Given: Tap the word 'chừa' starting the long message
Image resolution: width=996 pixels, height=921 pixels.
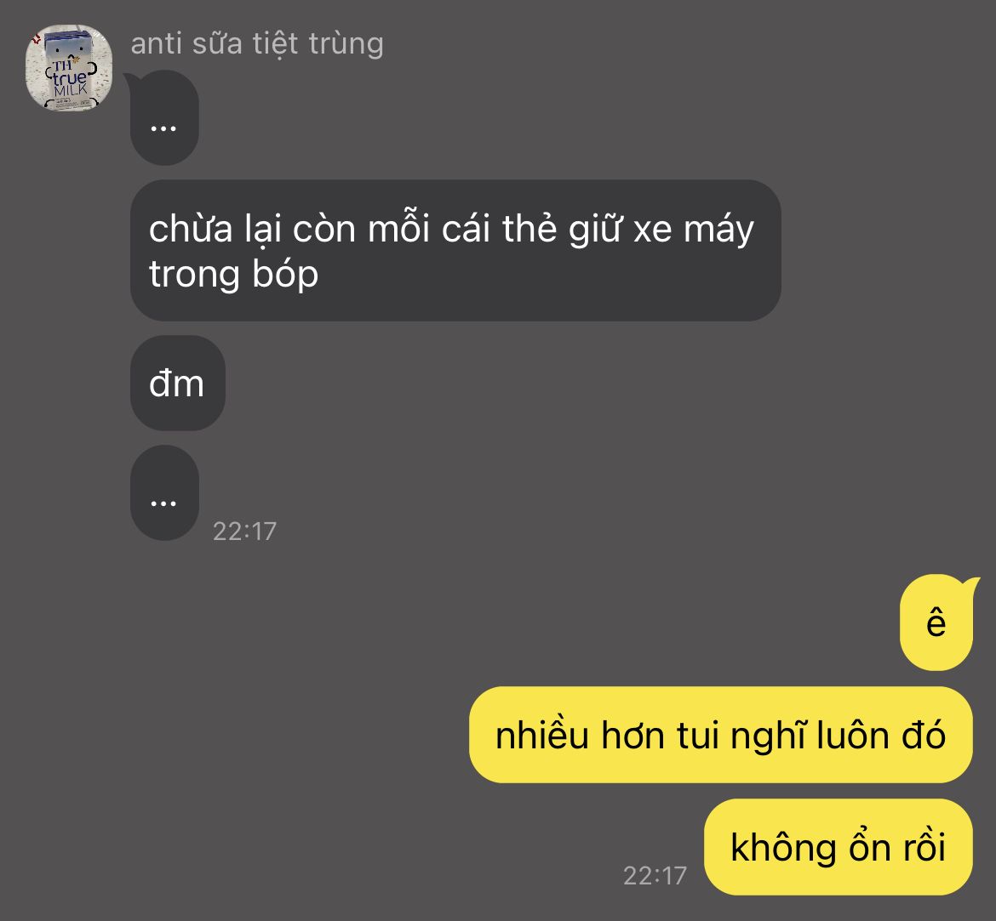Looking at the screenshot, I should [191, 229].
